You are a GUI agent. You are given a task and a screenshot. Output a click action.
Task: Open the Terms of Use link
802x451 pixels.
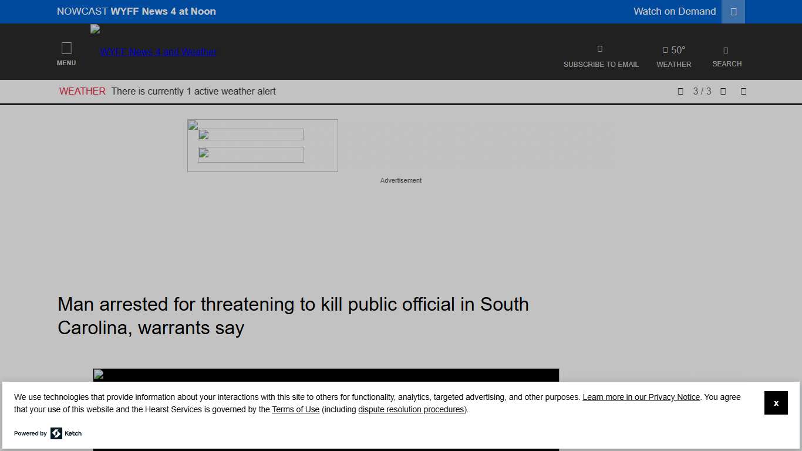pyautogui.click(x=295, y=409)
